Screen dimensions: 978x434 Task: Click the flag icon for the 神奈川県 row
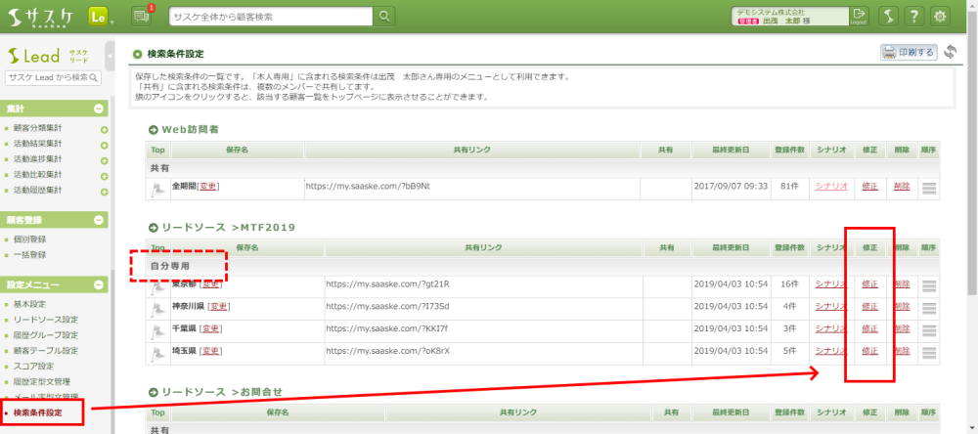point(157,308)
